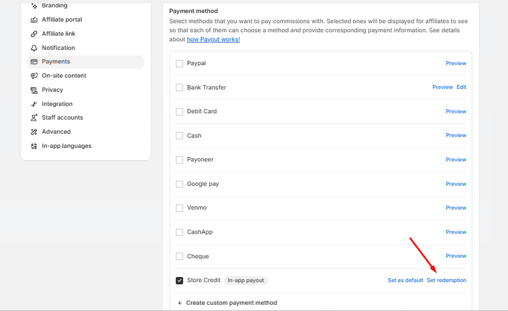
Task: Check the Bank Transfer checkbox
Action: click(x=179, y=88)
